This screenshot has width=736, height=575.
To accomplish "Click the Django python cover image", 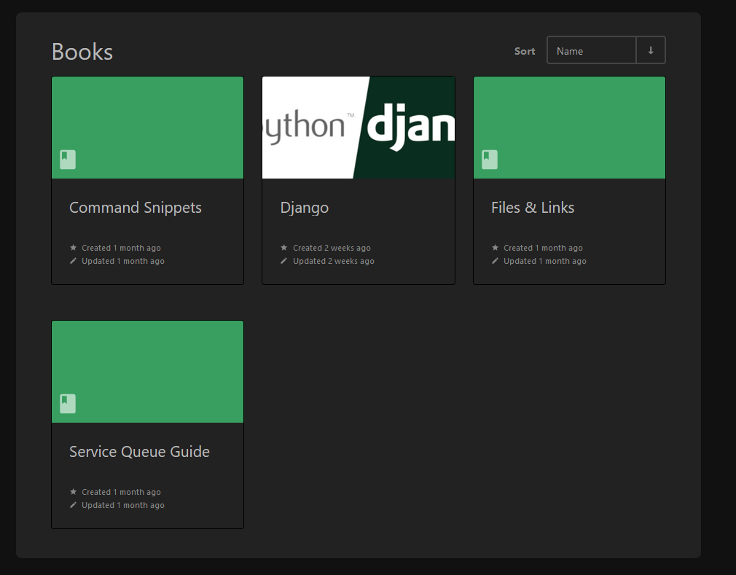I will tap(359, 128).
